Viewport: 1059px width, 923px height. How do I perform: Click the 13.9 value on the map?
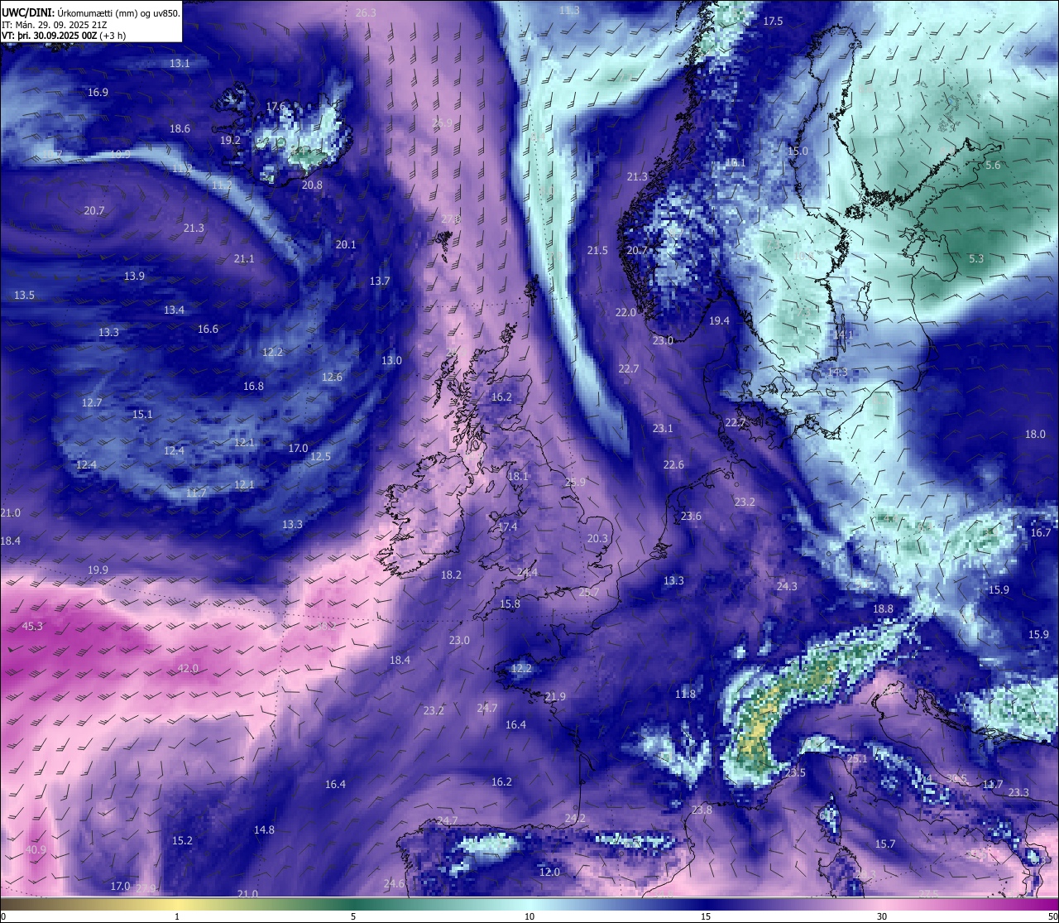(134, 276)
